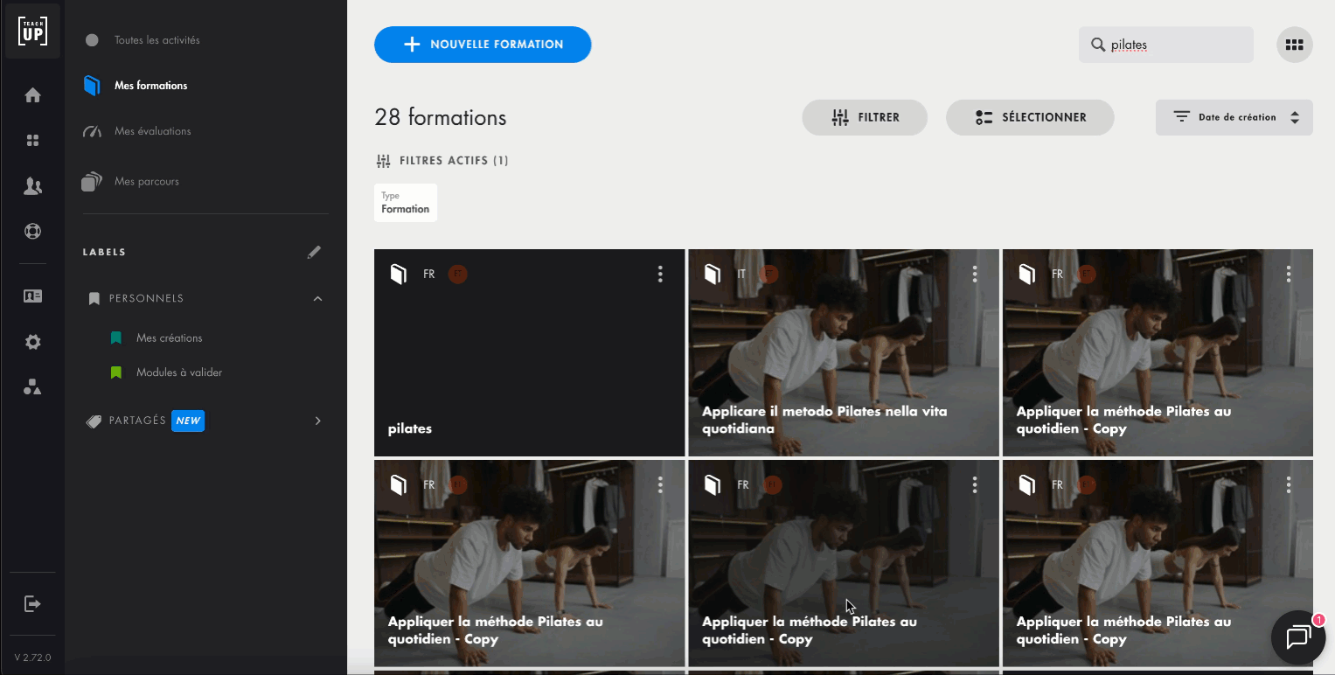Image resolution: width=1335 pixels, height=675 pixels.
Task: Switch display mode with the grid view icon
Action: (1294, 44)
